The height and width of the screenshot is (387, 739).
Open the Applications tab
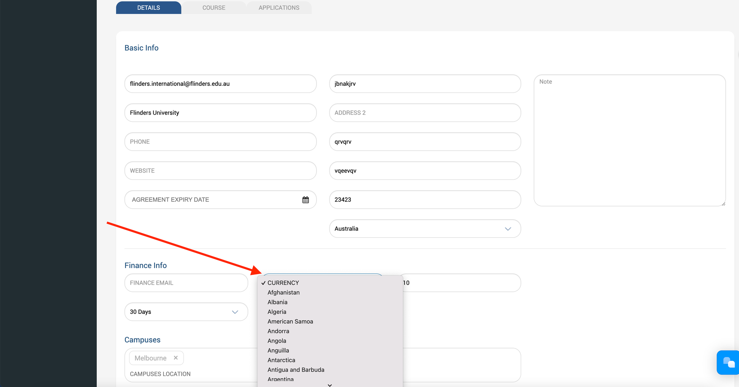(x=279, y=8)
